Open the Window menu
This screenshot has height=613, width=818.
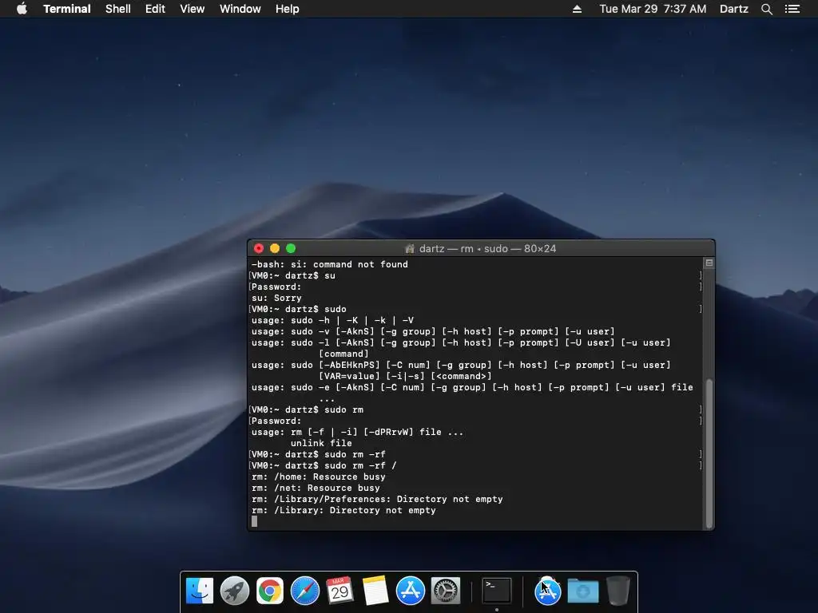(x=240, y=9)
